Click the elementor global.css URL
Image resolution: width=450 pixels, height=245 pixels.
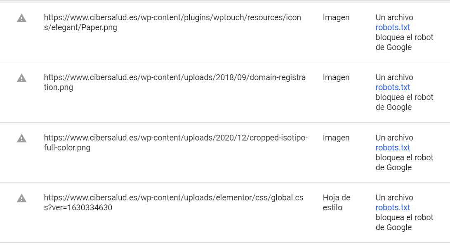[x=174, y=202]
